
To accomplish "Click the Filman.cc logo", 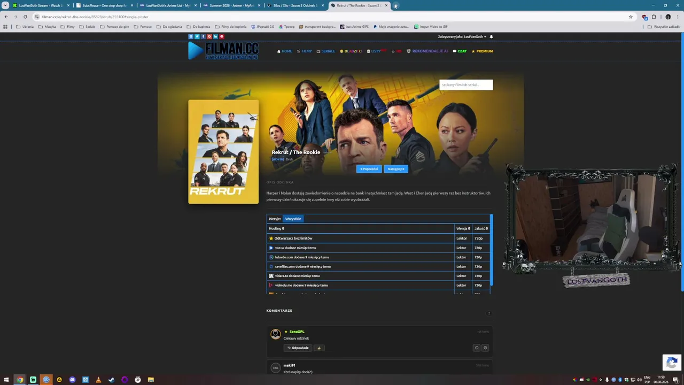I will [x=223, y=50].
